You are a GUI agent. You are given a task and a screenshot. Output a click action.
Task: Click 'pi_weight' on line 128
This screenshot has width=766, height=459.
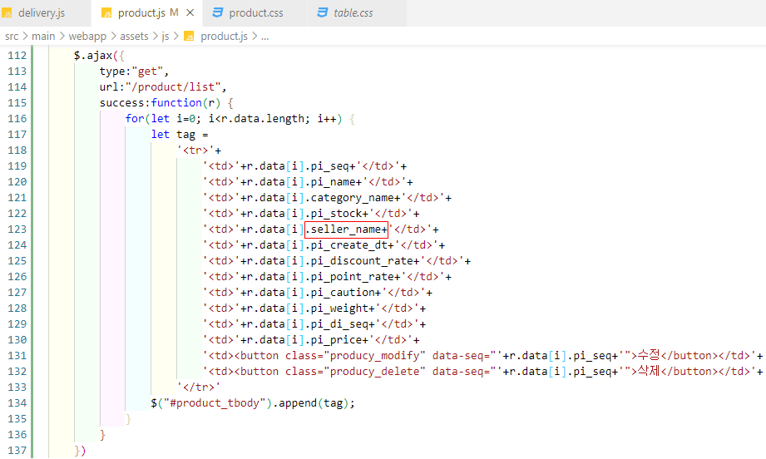pyautogui.click(x=339, y=308)
